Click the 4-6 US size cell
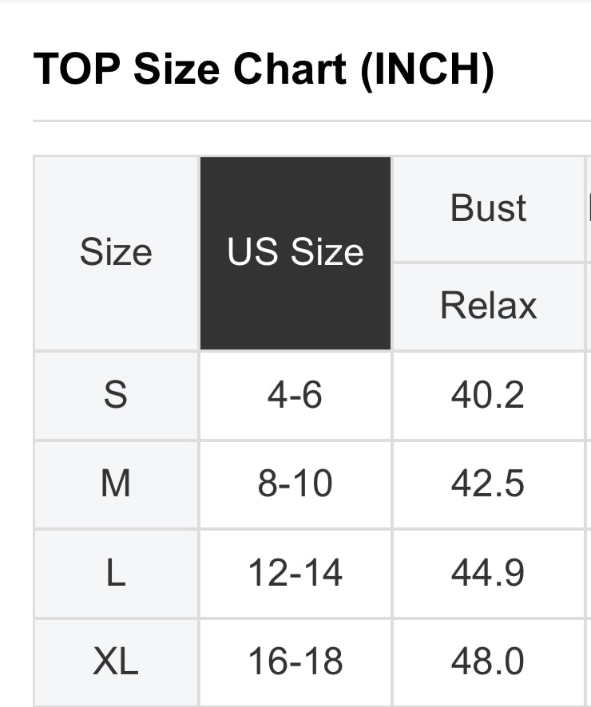591x707 pixels. pos(295,395)
